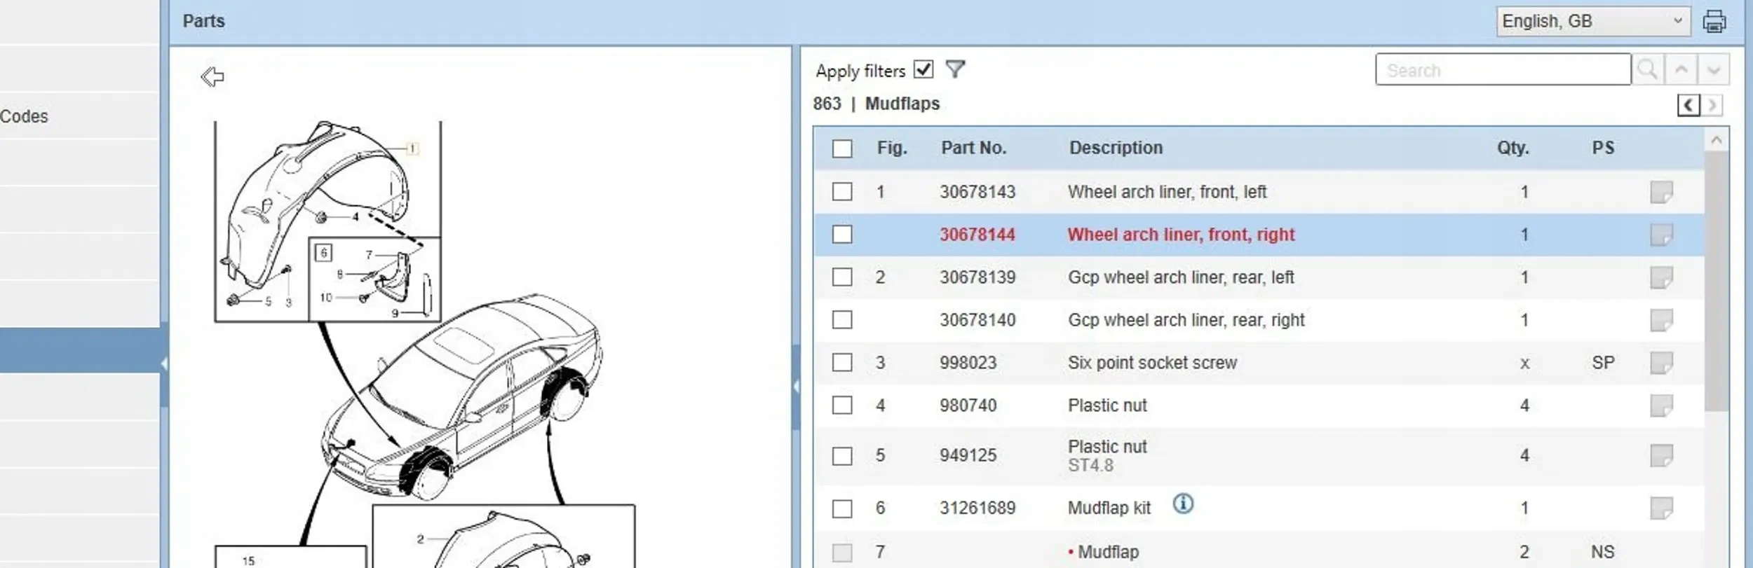Click the NS value in Mudflap row
The width and height of the screenshot is (1753, 568).
pyautogui.click(x=1603, y=552)
